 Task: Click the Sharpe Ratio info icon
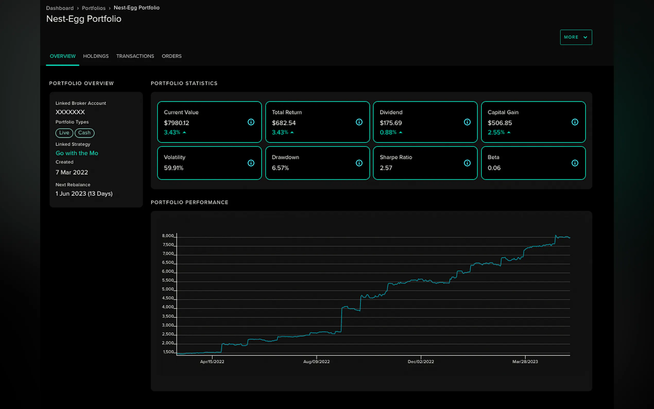467,163
